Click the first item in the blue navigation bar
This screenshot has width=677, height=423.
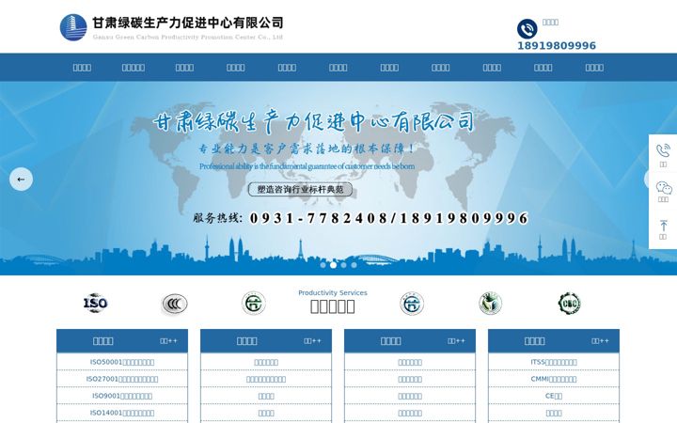tap(82, 68)
